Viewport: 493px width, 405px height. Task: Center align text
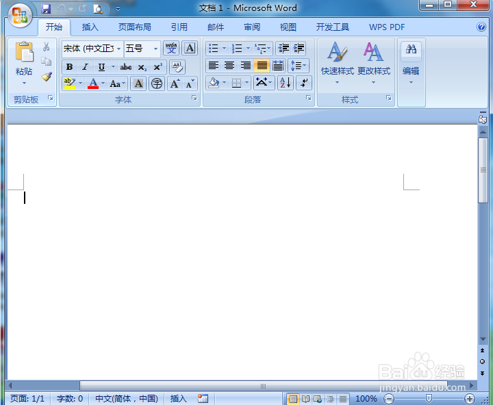pyautogui.click(x=229, y=66)
